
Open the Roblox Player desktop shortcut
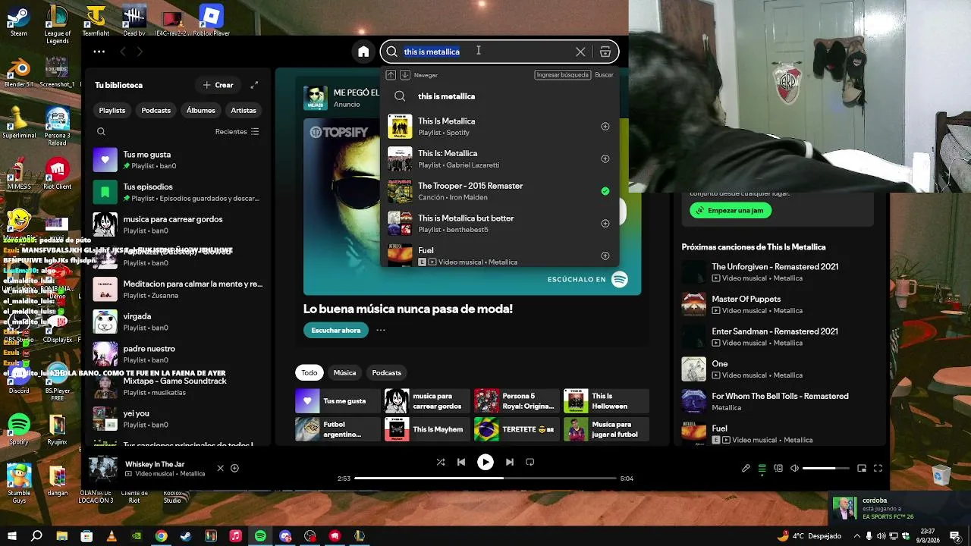(211, 20)
